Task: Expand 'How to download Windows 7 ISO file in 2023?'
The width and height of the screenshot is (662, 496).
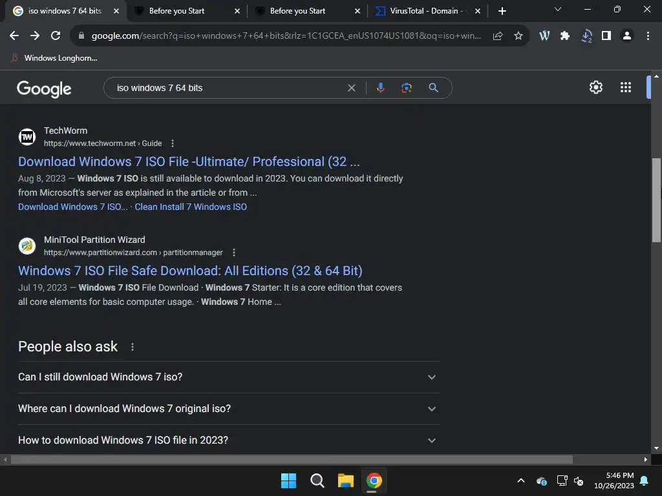Action: 228,440
